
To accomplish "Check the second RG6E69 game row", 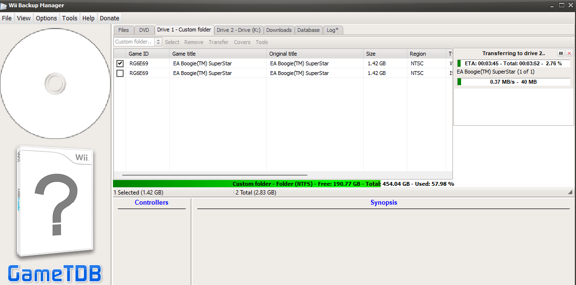I will (x=120, y=73).
